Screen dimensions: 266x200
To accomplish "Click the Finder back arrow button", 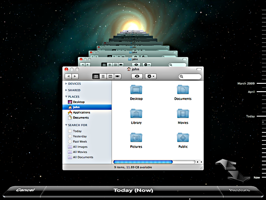I will [x=68, y=76].
